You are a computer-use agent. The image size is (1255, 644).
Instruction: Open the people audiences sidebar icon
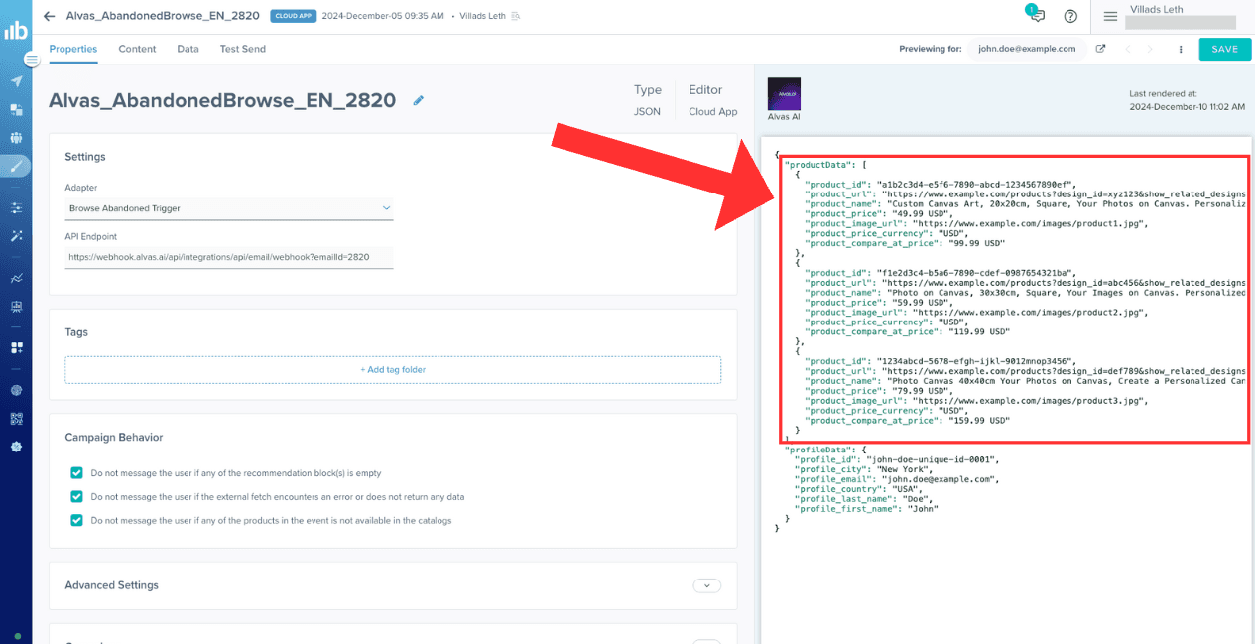16,138
